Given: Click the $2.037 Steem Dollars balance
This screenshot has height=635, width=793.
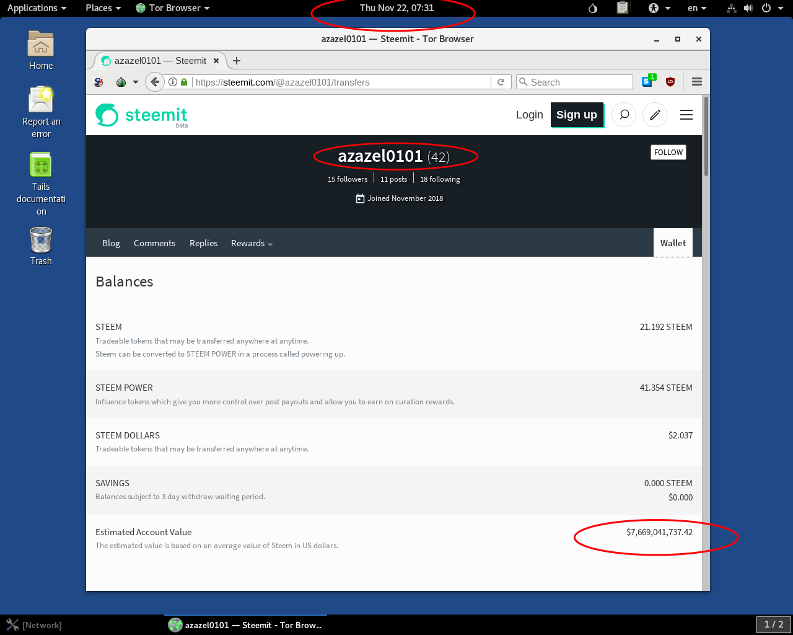Looking at the screenshot, I should [x=680, y=435].
